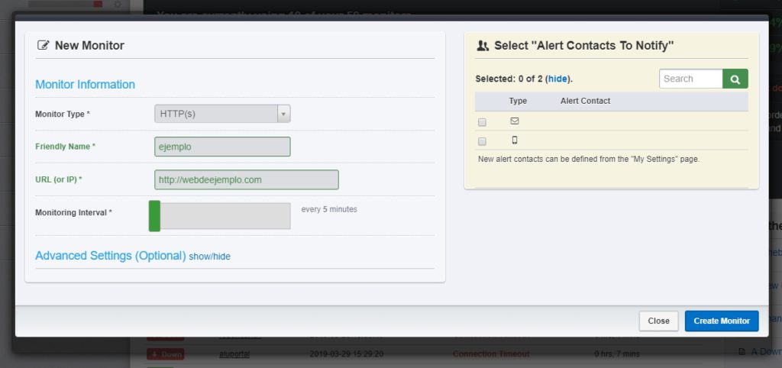The image size is (782, 368).
Task: Click the email envelope contact type icon
Action: pos(515,121)
